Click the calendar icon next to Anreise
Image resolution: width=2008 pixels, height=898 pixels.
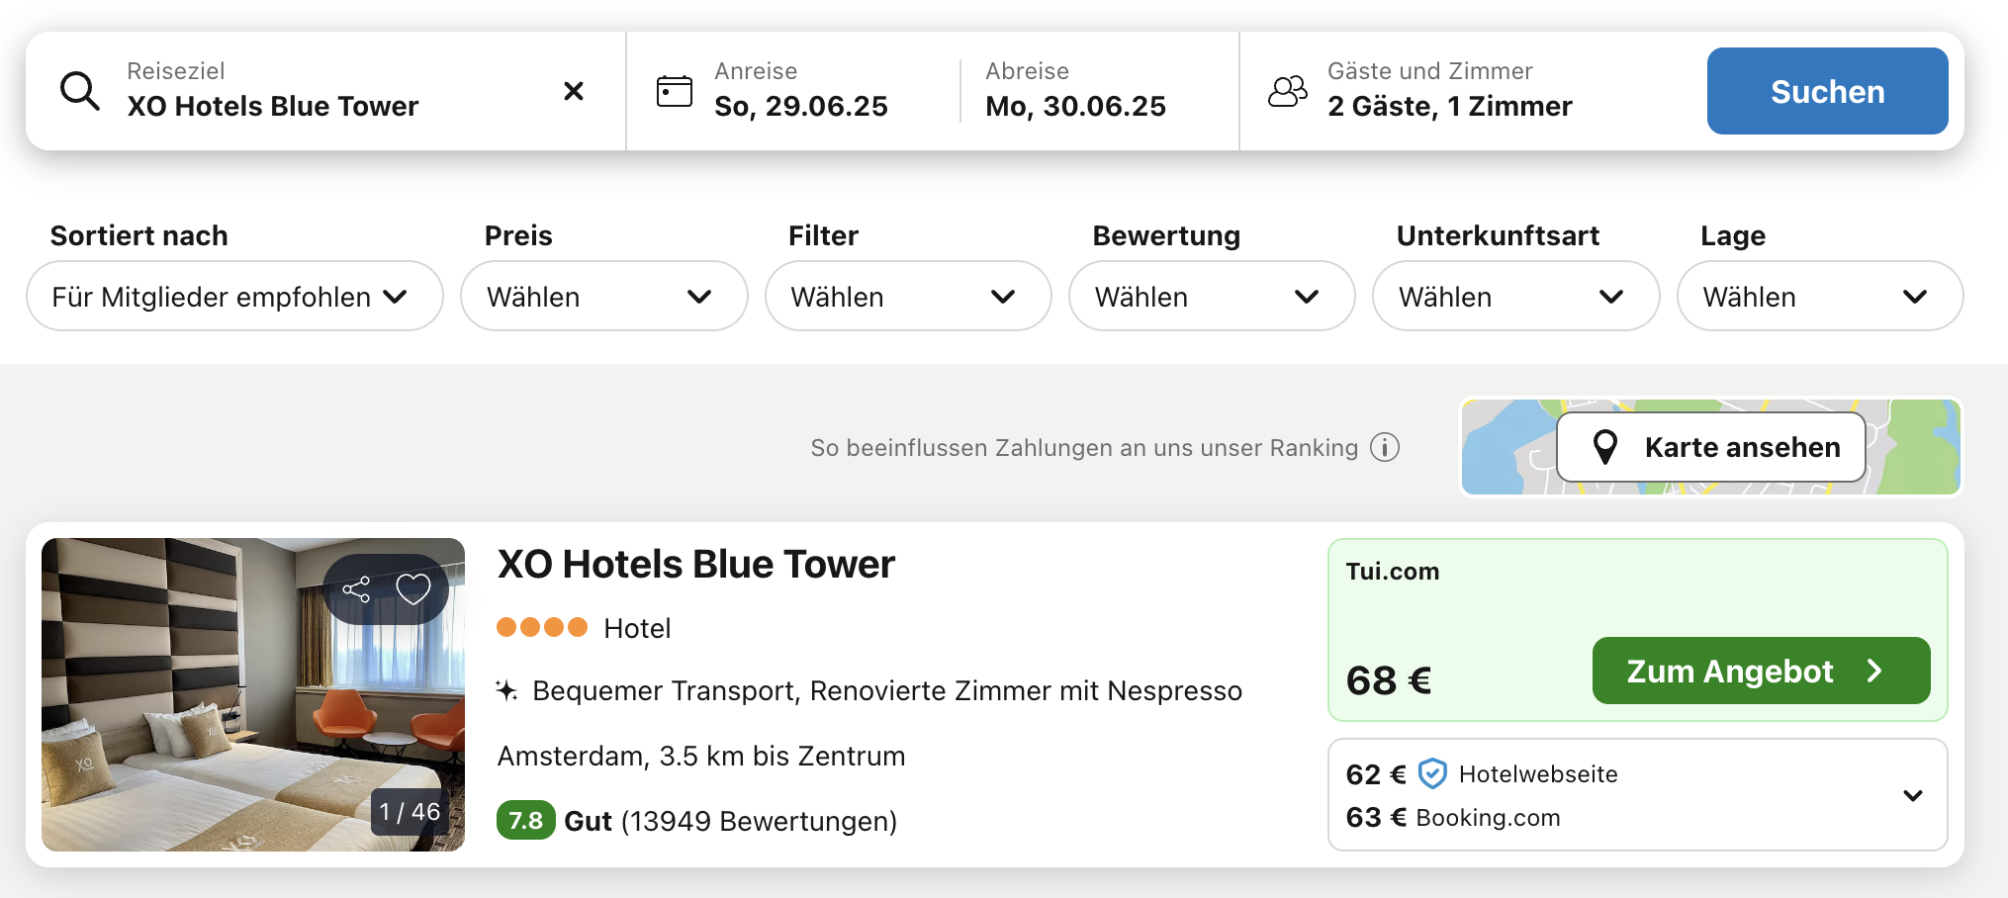[675, 91]
